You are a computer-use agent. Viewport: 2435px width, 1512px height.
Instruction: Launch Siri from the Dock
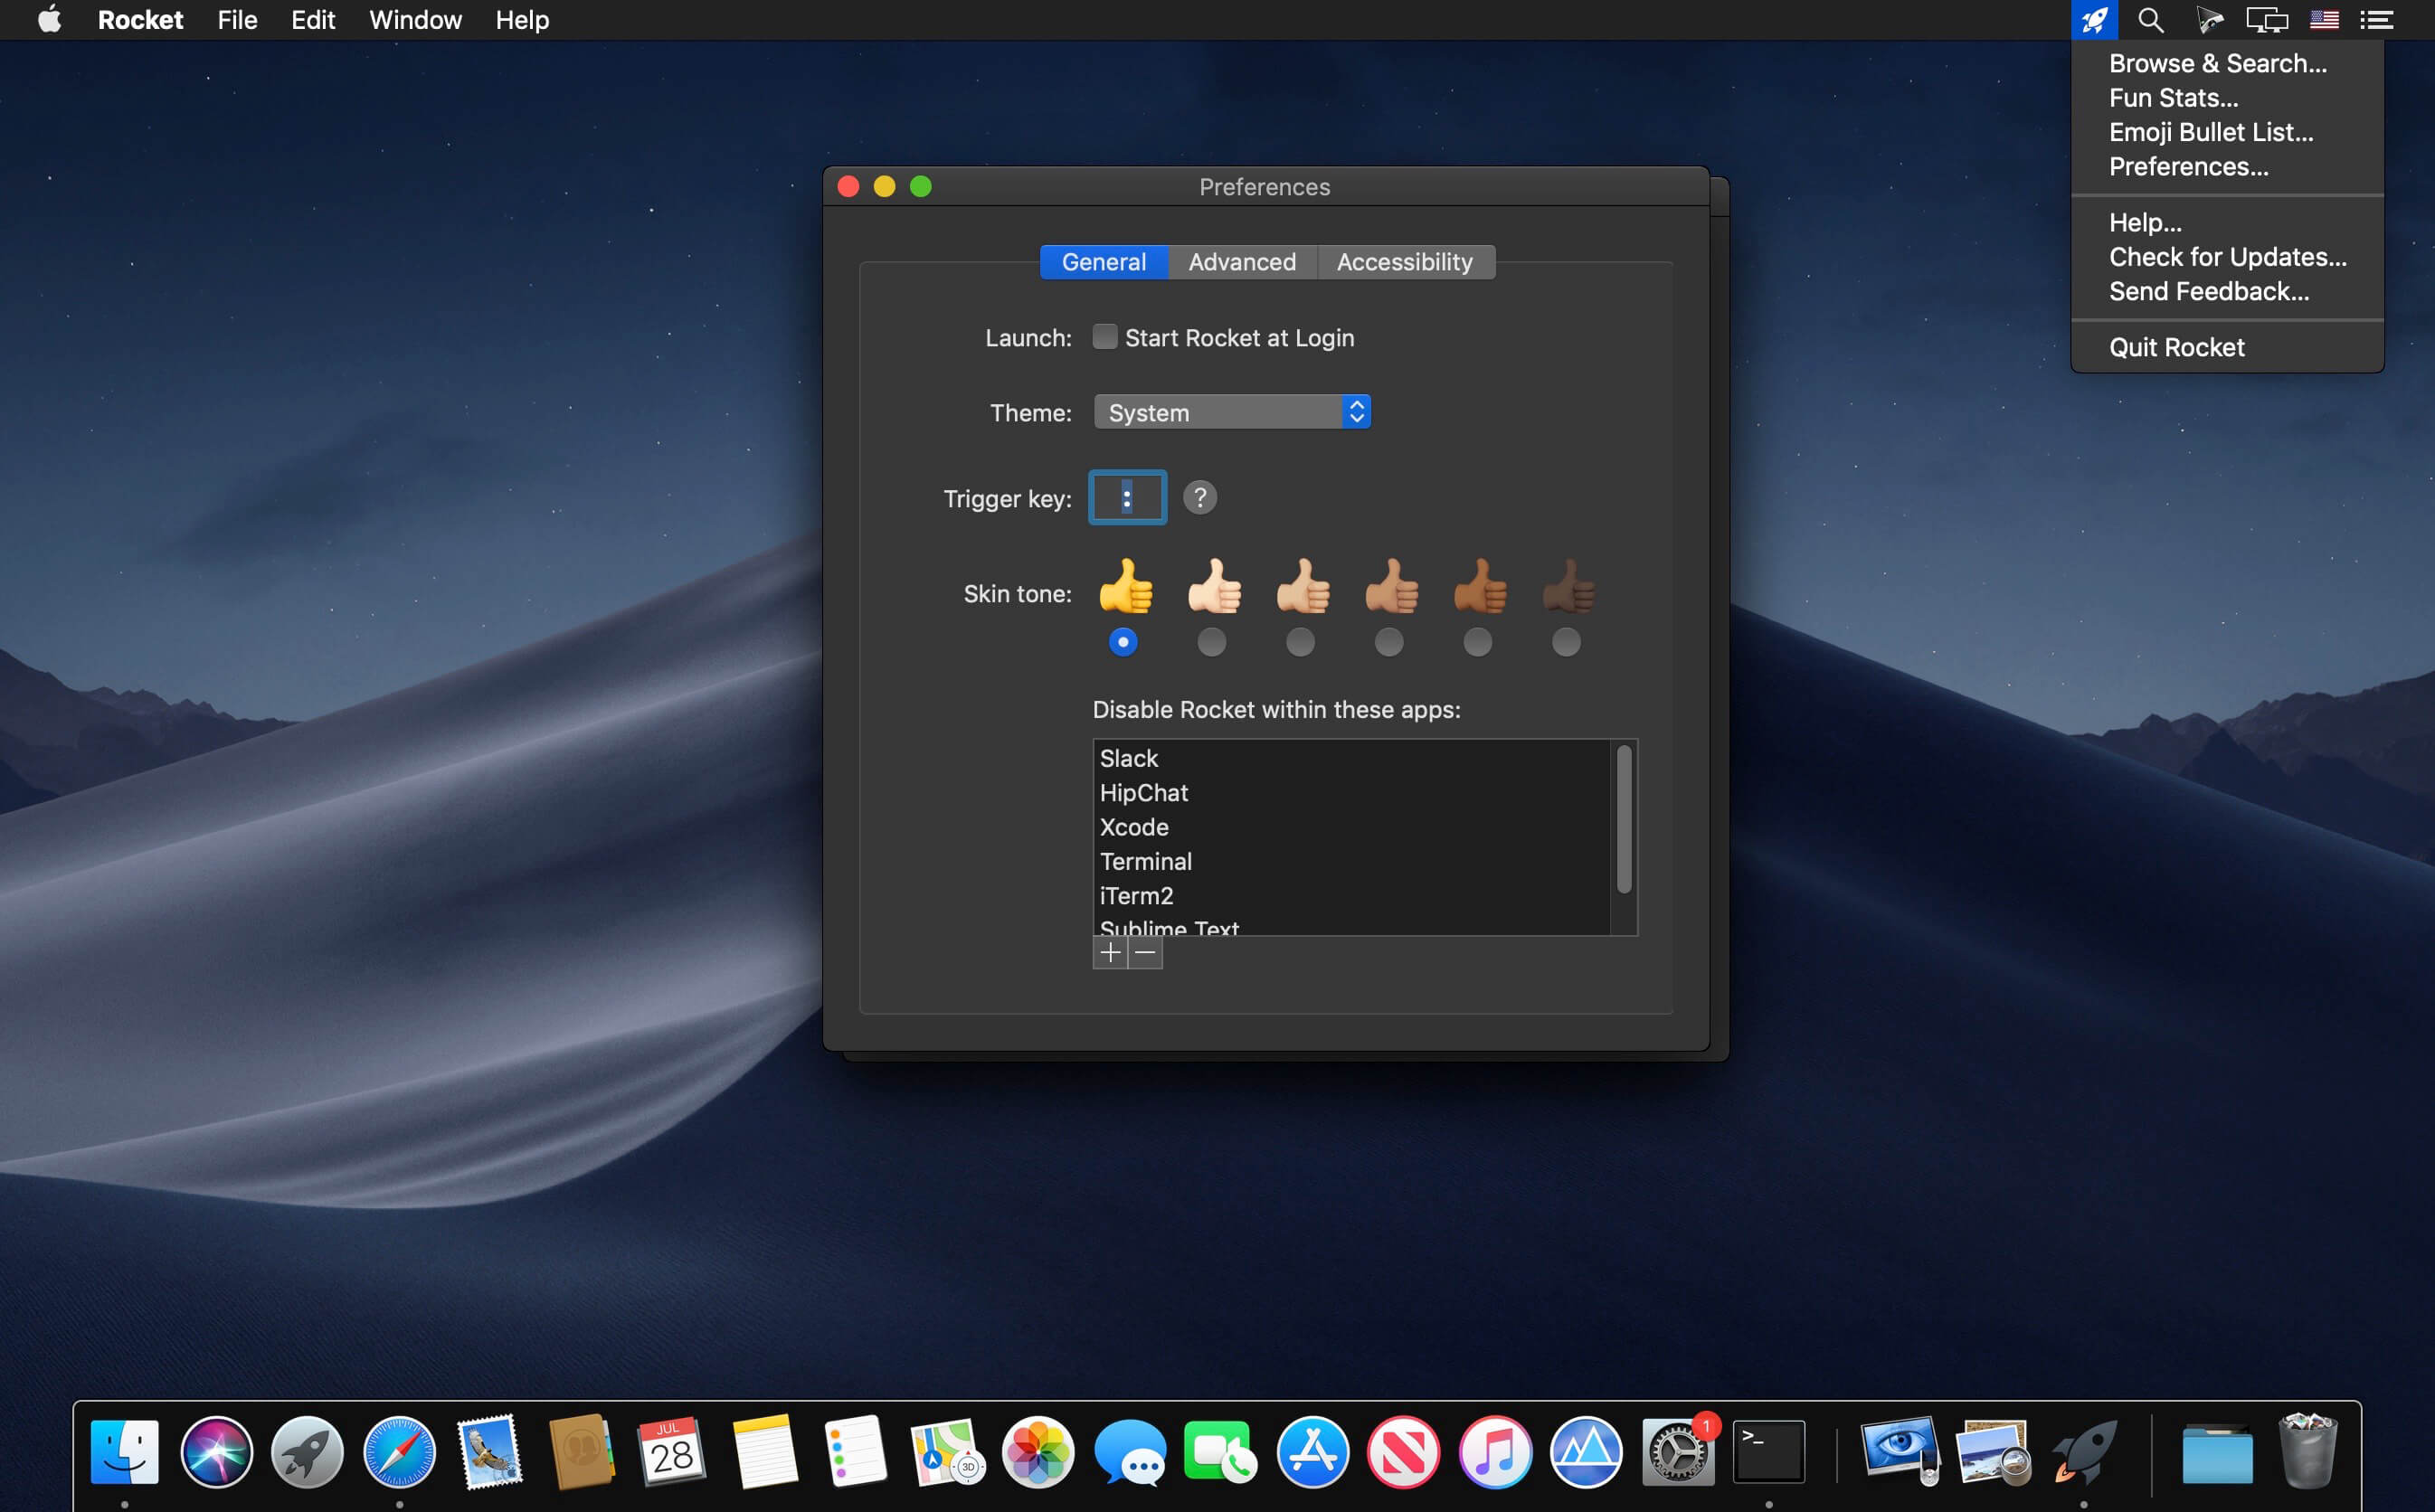[x=216, y=1452]
